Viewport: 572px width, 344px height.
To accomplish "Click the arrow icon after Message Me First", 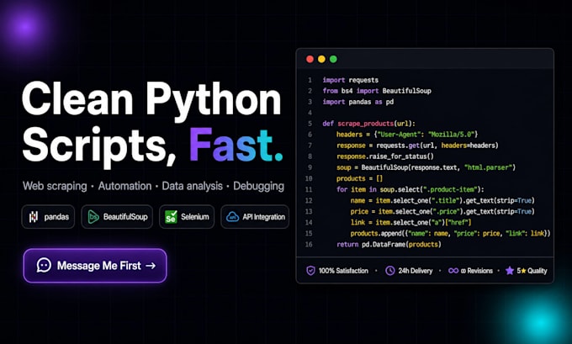I will tap(151, 266).
